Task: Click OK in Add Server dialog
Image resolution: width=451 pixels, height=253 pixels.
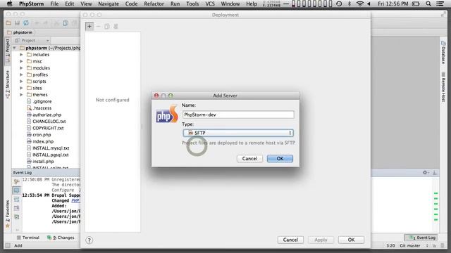Action: (280, 159)
